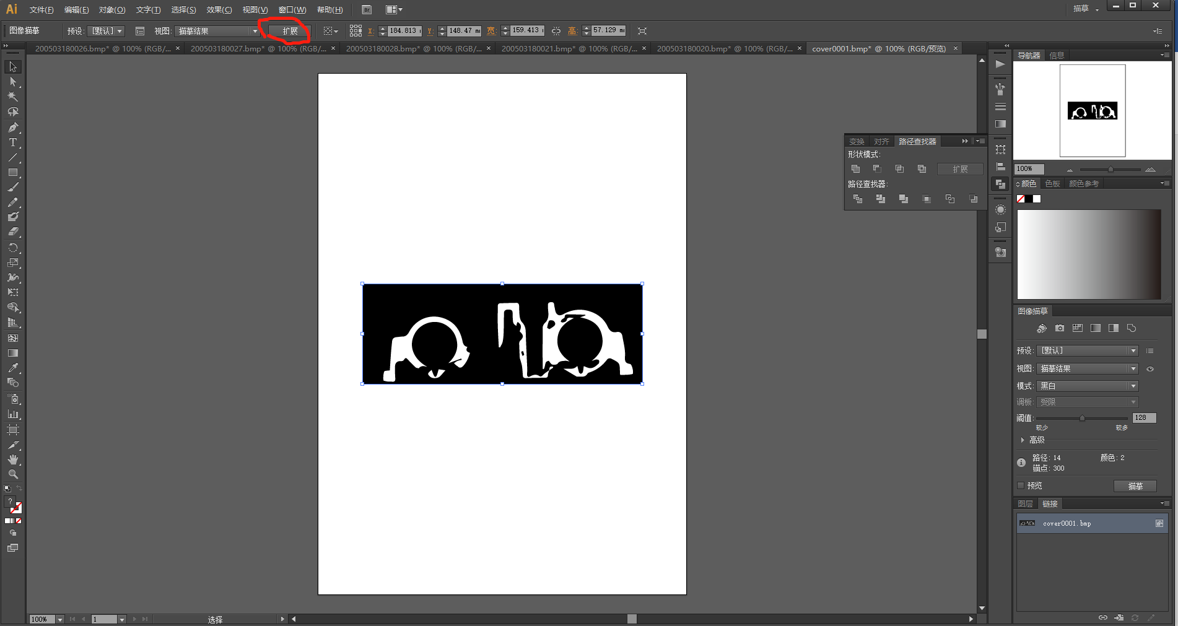Screen dimensions: 1178x626
Task: Click the Crop pathfinder icon
Action: pyautogui.click(x=927, y=199)
